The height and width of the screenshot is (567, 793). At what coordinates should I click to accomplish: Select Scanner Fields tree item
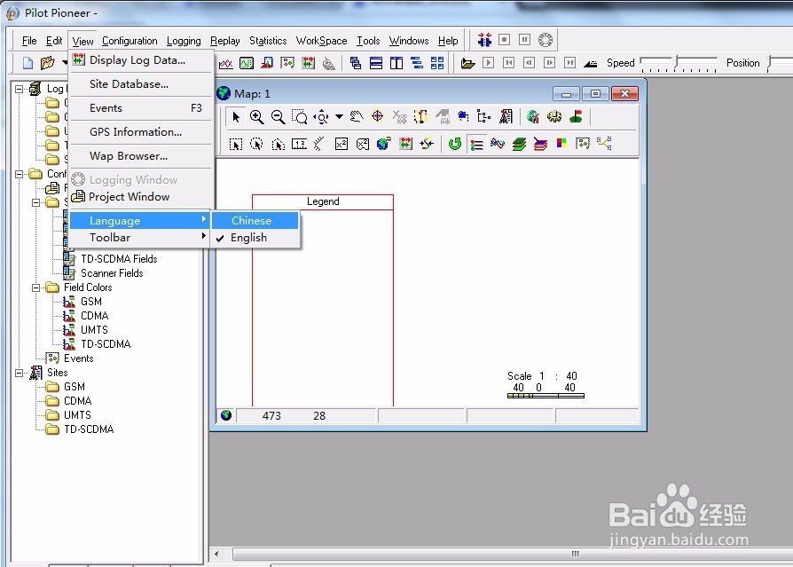[112, 273]
